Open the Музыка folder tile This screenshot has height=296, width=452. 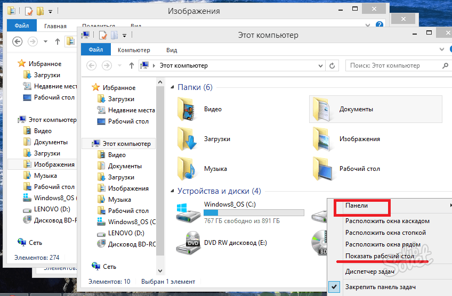click(x=202, y=169)
